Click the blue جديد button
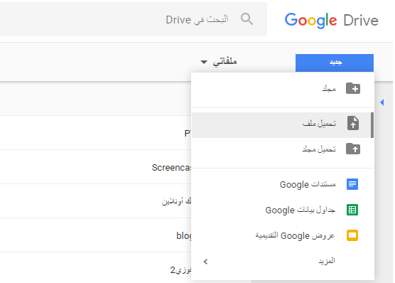395x283 pixels. click(x=335, y=63)
